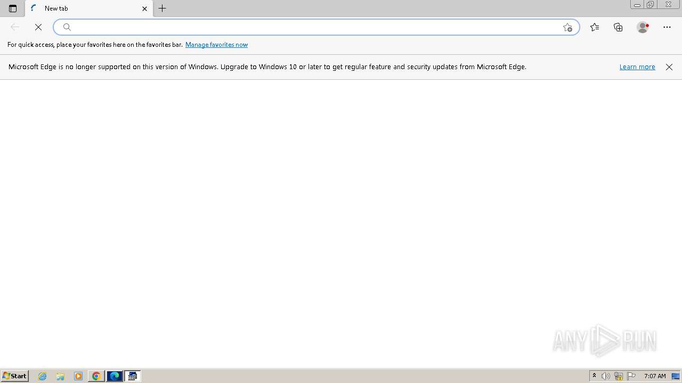Open a new tab with plus button
The height and width of the screenshot is (383, 682).
click(x=163, y=9)
